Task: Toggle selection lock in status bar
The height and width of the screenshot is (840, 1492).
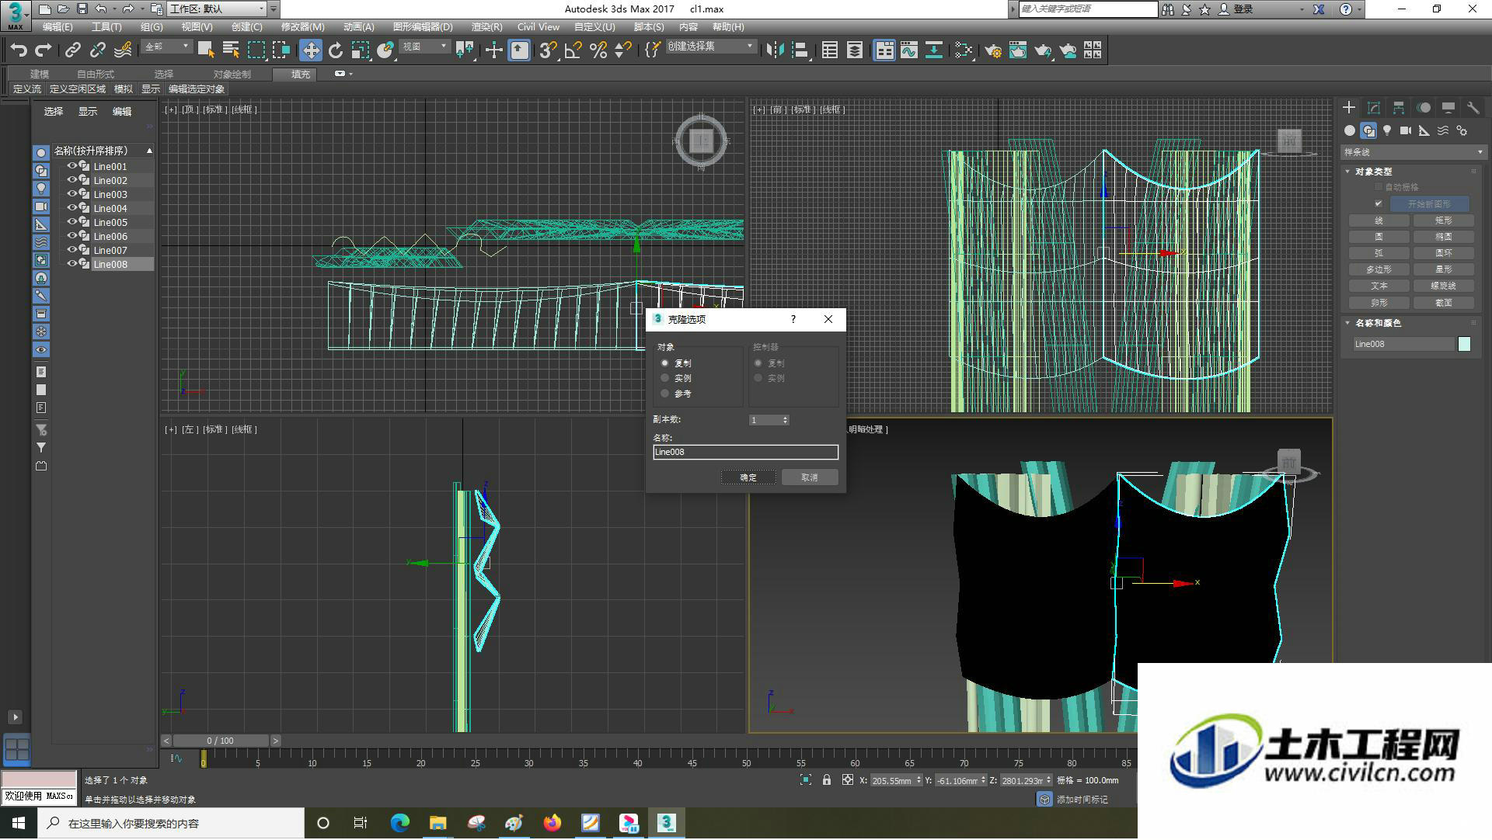Action: coord(827,780)
